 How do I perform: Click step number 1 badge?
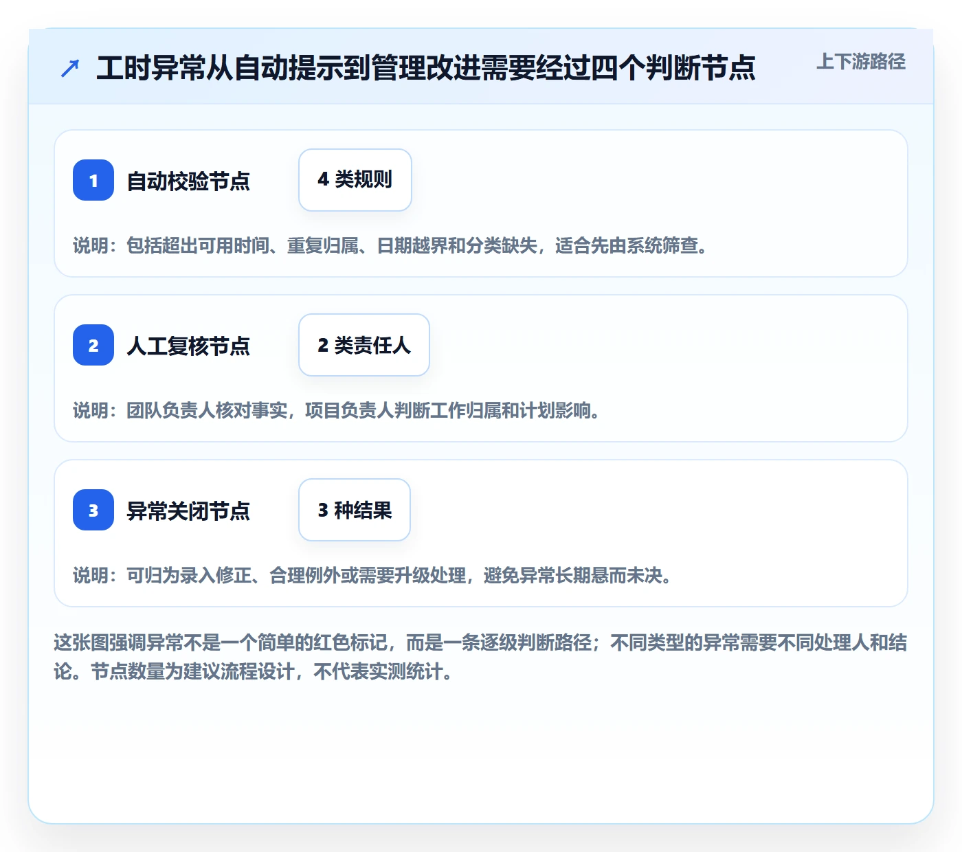click(93, 180)
